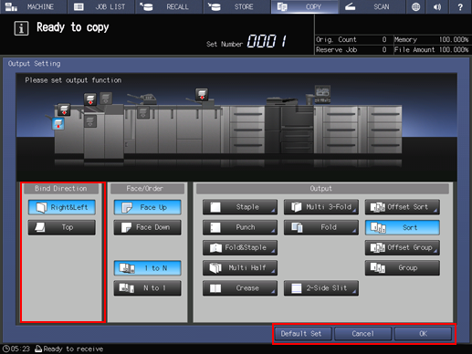
Task: Click the globe language icon
Action: (415, 6)
